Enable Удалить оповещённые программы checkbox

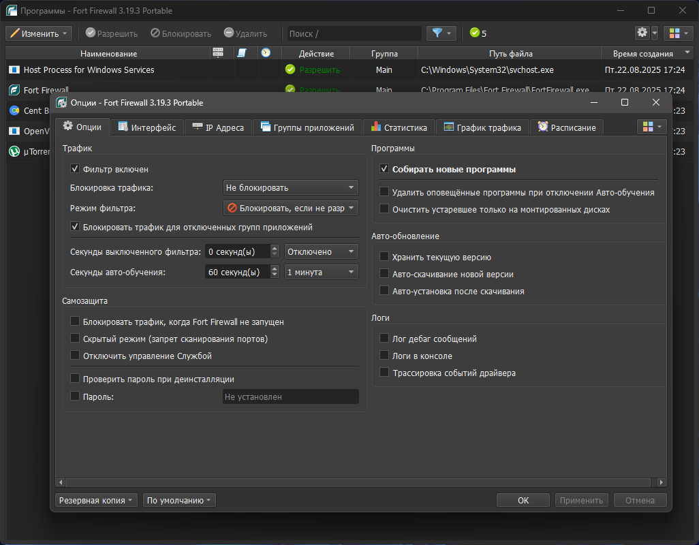[384, 192]
